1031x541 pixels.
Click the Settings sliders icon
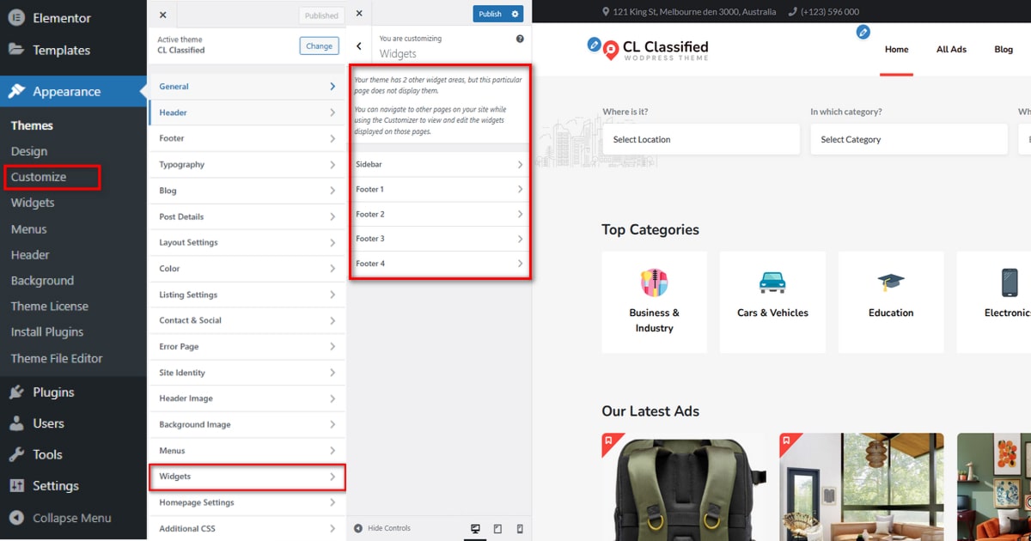(x=16, y=486)
